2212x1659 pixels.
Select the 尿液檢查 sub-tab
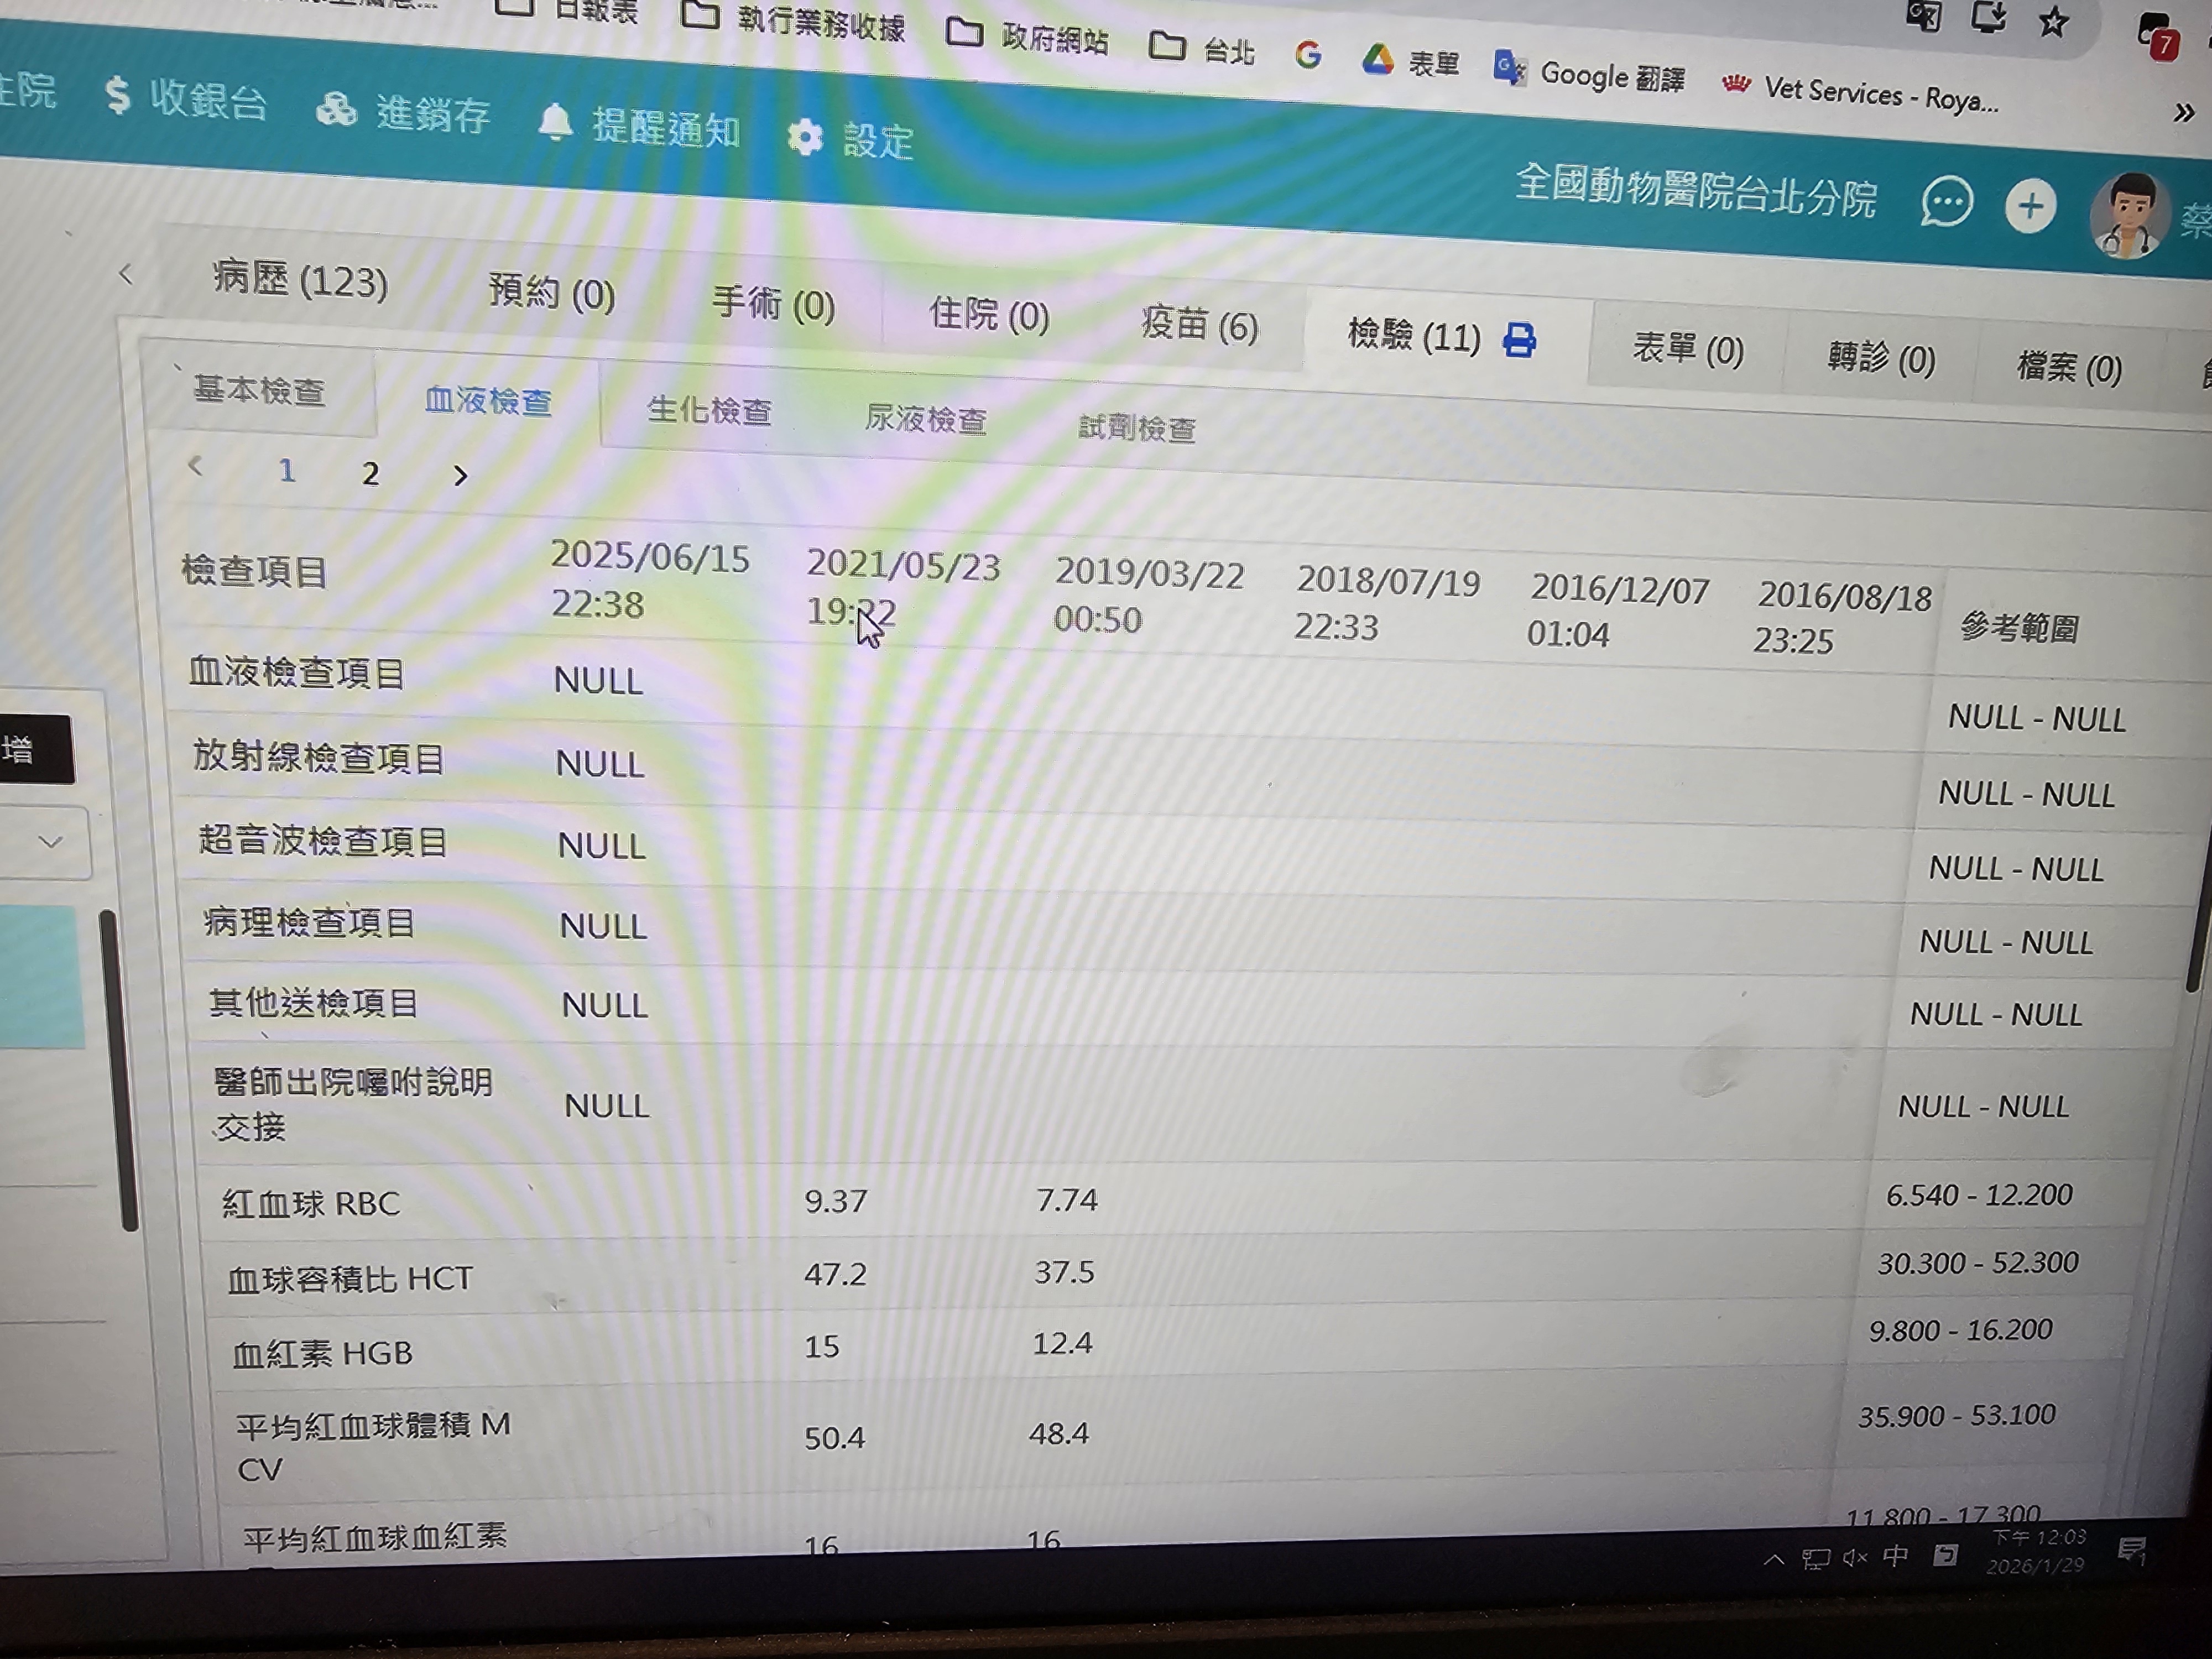click(x=925, y=420)
